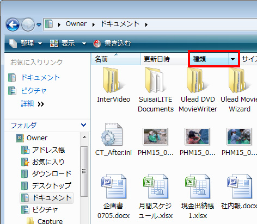Click the お気に入り star folder icon
The width and height of the screenshot is (257, 224).
click(x=25, y=162)
